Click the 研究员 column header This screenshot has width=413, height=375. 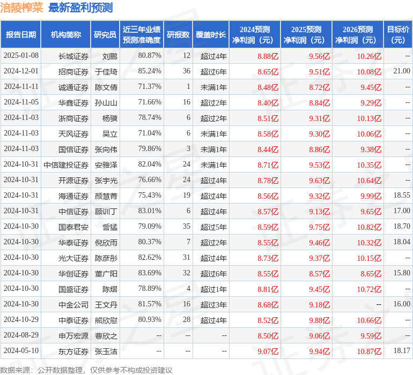[x=105, y=34]
